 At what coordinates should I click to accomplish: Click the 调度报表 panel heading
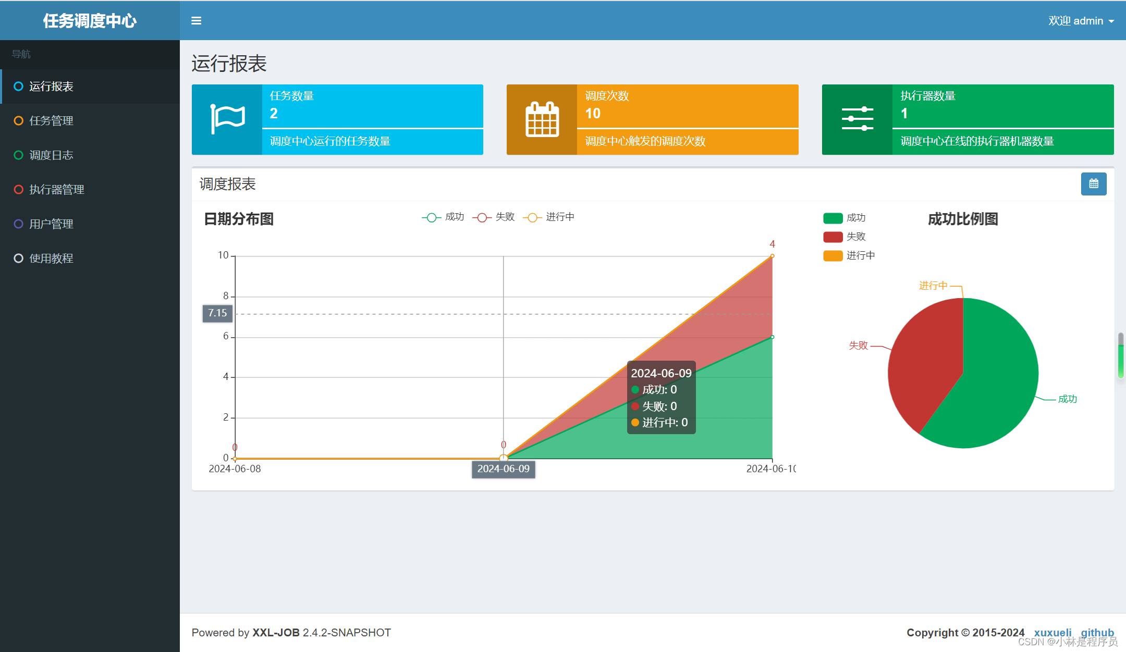coord(227,184)
